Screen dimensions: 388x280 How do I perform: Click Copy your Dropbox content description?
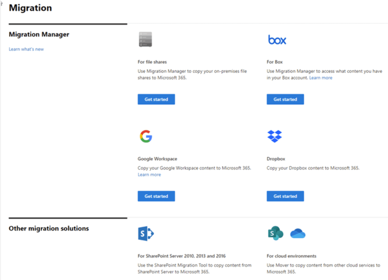click(313, 168)
